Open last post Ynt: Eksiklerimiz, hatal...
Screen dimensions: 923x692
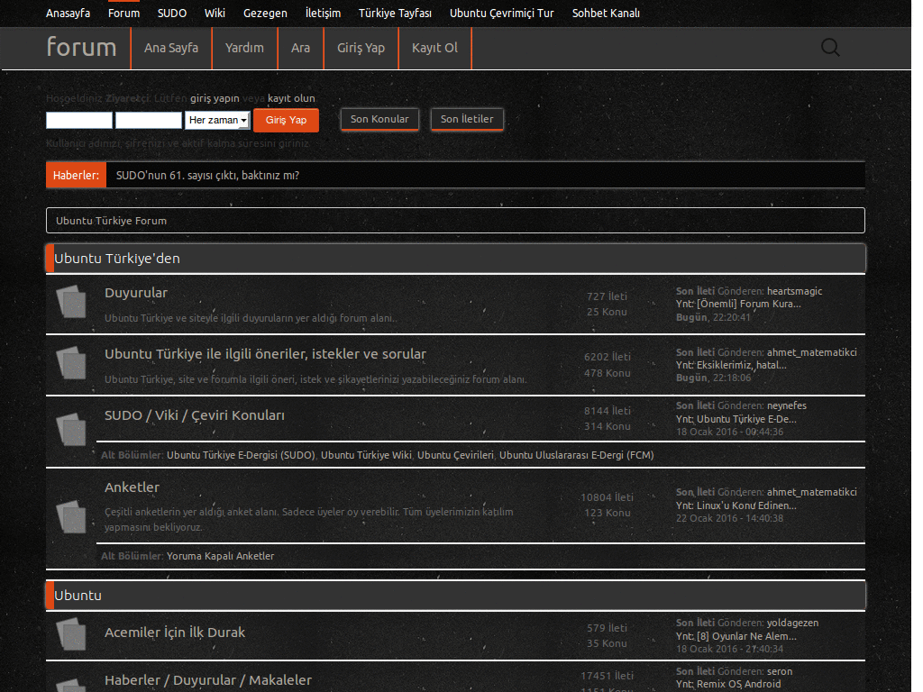[x=731, y=365]
